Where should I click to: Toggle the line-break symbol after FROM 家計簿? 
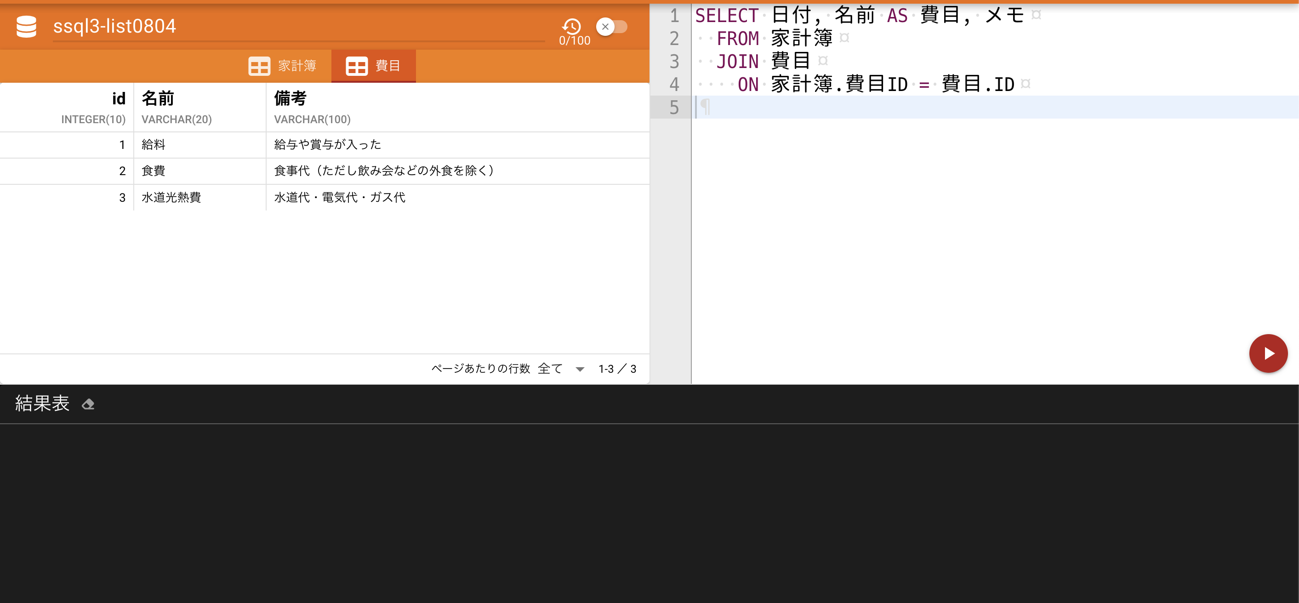845,37
